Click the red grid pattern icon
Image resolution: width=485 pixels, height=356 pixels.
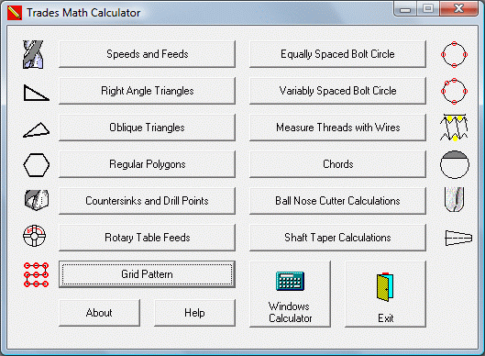point(36,274)
